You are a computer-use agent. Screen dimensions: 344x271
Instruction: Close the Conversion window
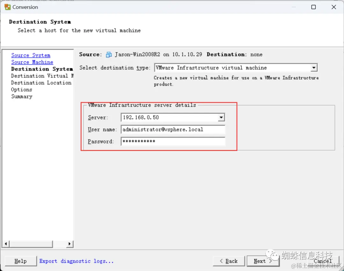[x=334, y=7]
